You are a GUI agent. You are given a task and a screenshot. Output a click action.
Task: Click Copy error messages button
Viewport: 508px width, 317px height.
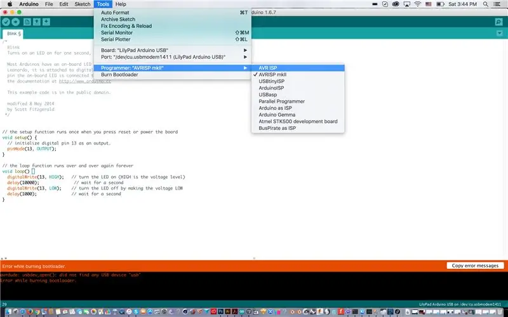pyautogui.click(x=475, y=266)
